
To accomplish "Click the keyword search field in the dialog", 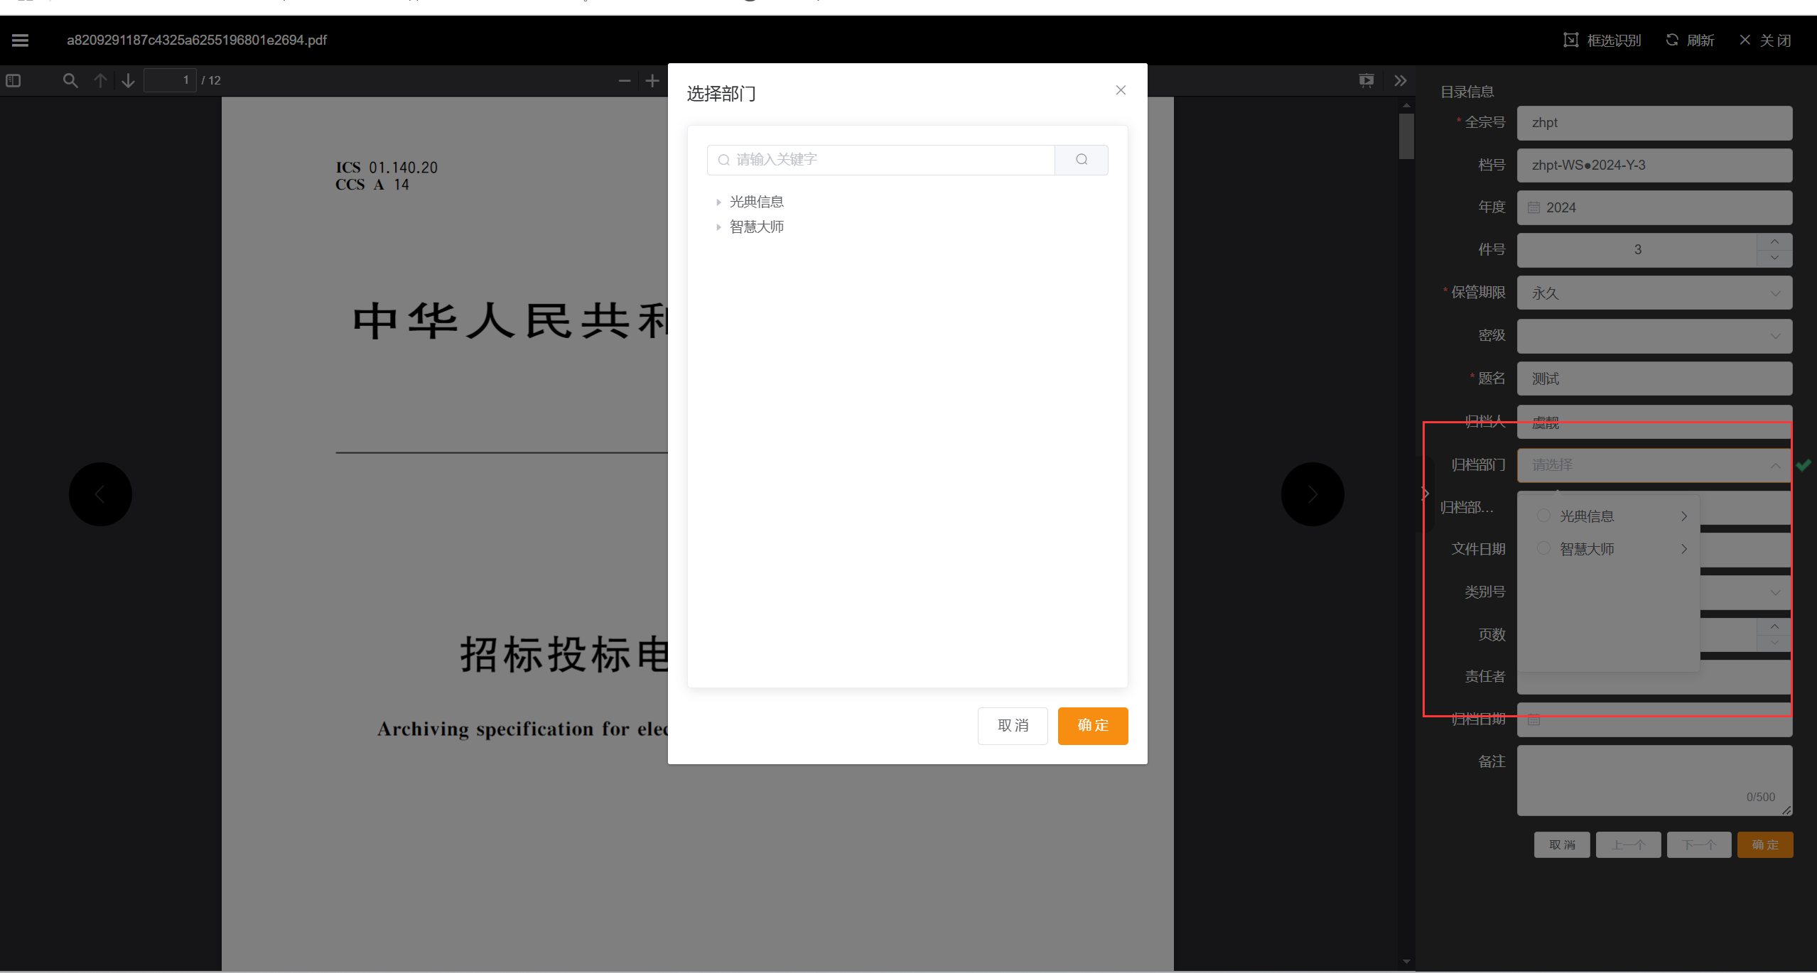I will tap(881, 160).
